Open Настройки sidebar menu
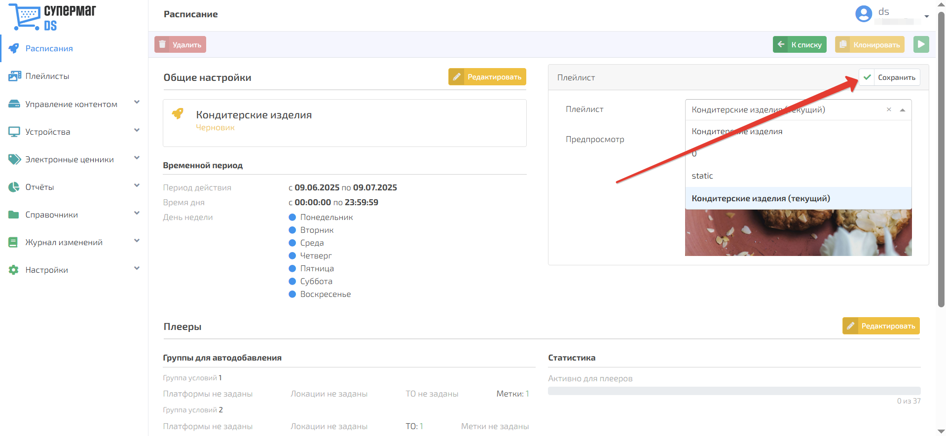This screenshot has height=436, width=946. (74, 270)
